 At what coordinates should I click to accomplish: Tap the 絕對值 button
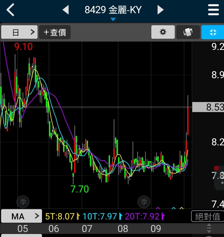[x=208, y=216]
